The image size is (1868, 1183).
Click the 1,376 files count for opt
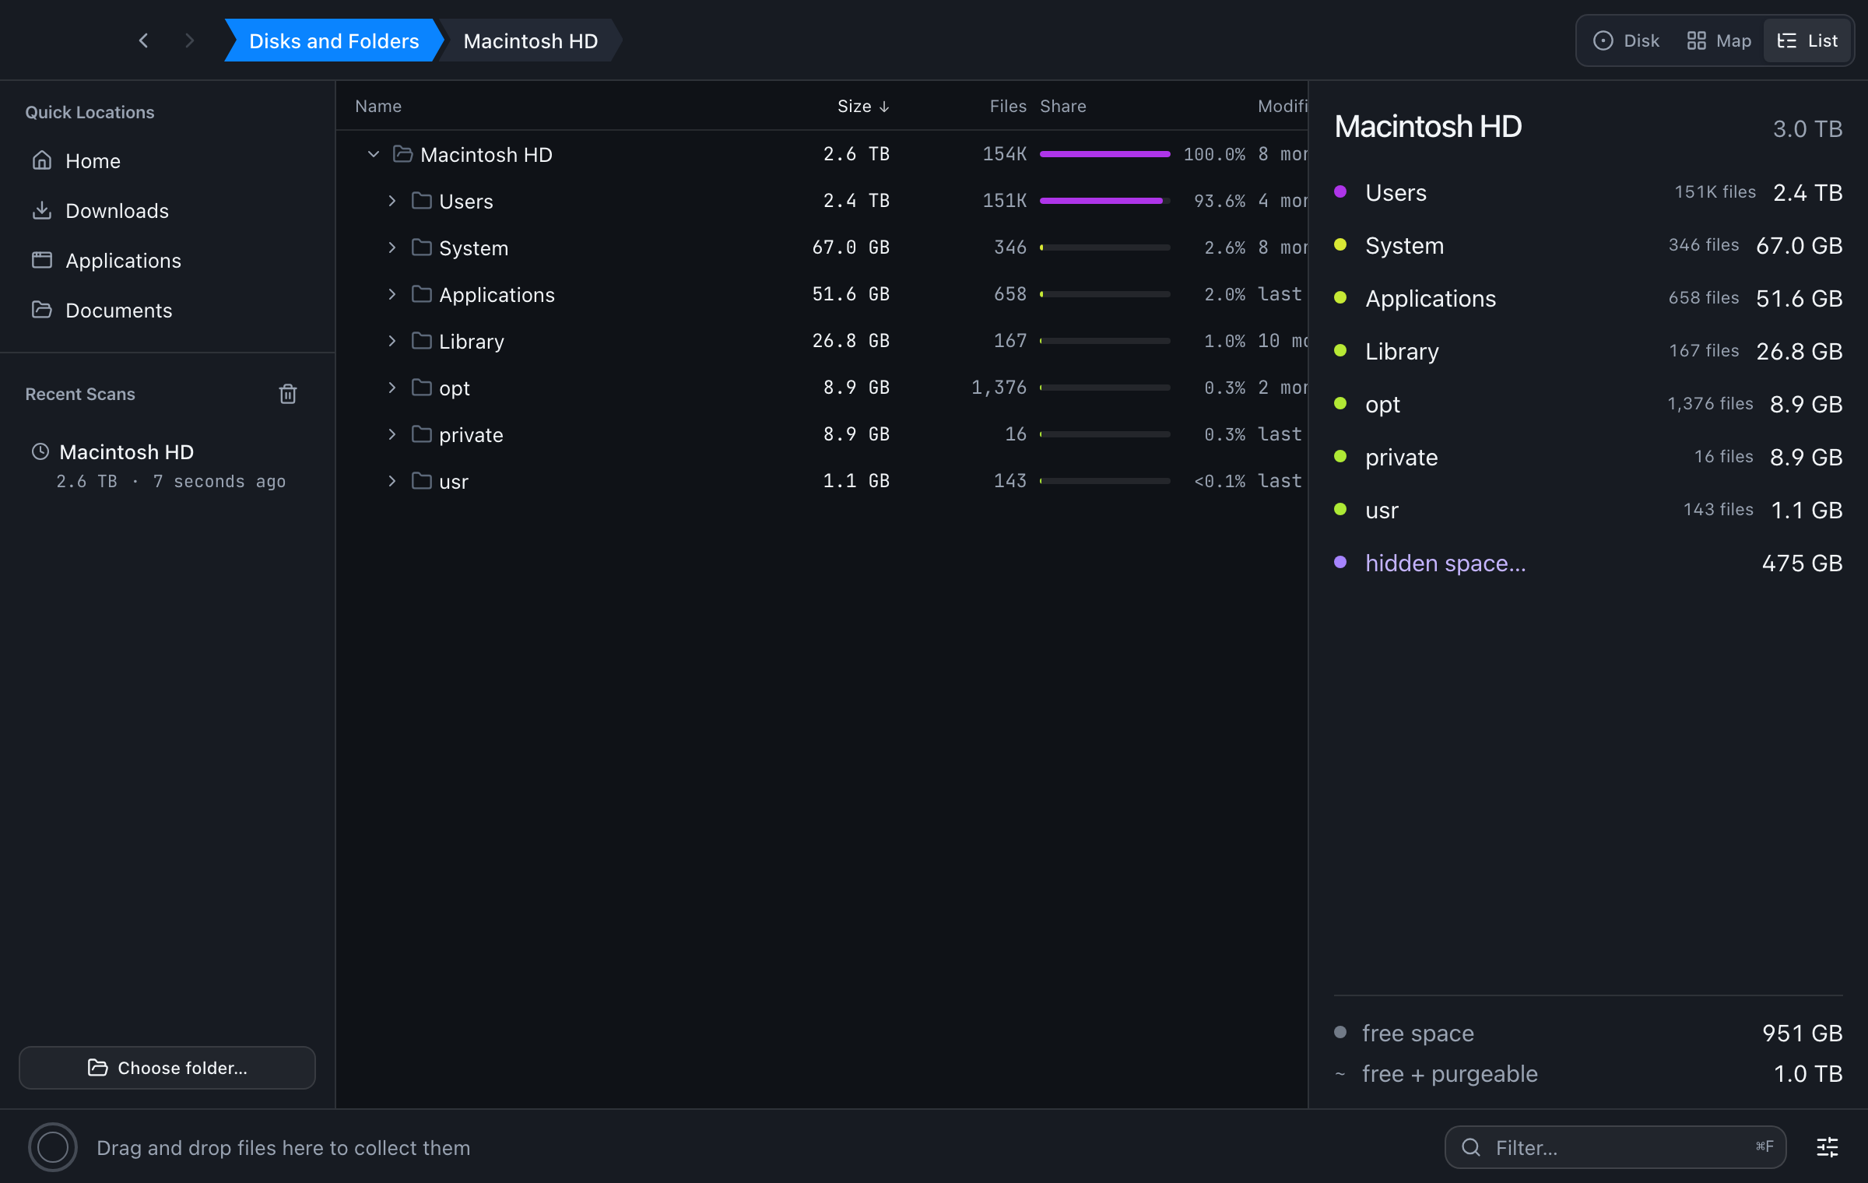(999, 388)
